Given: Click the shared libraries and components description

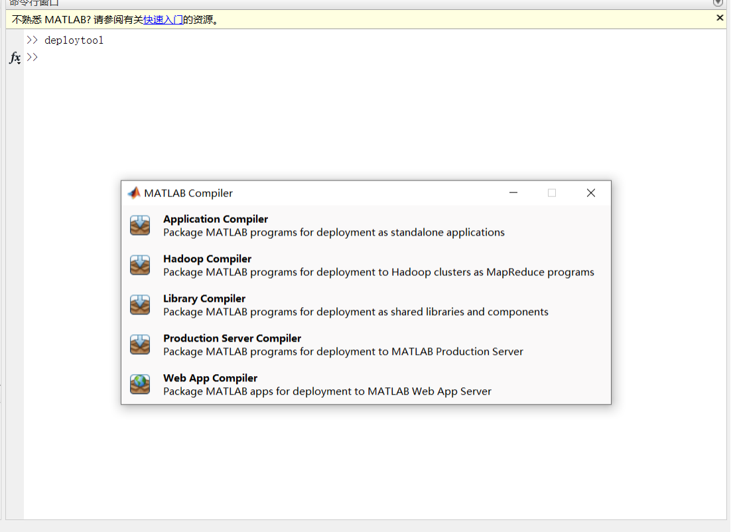Looking at the screenshot, I should 356,312.
